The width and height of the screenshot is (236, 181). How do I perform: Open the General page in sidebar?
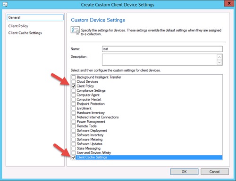click(35, 17)
